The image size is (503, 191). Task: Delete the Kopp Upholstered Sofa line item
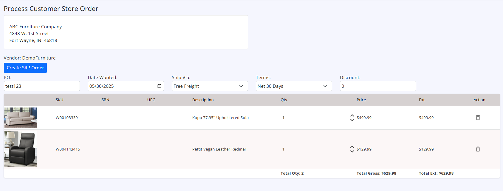[478, 118]
